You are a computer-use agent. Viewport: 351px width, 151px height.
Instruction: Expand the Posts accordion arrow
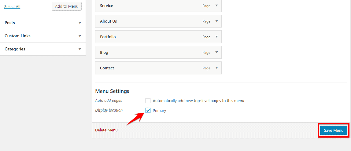point(80,23)
